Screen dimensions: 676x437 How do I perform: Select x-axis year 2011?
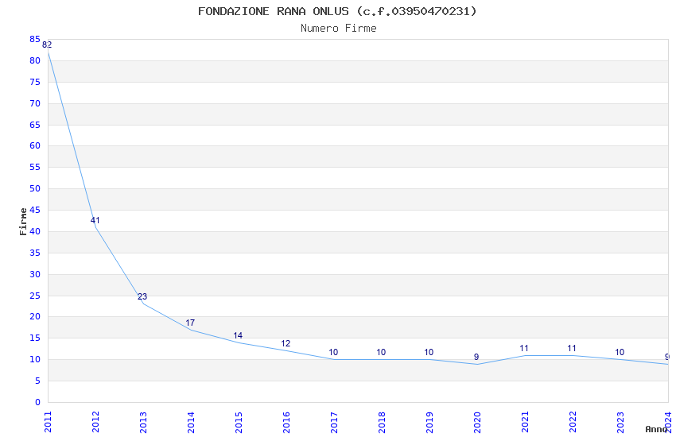click(x=48, y=422)
